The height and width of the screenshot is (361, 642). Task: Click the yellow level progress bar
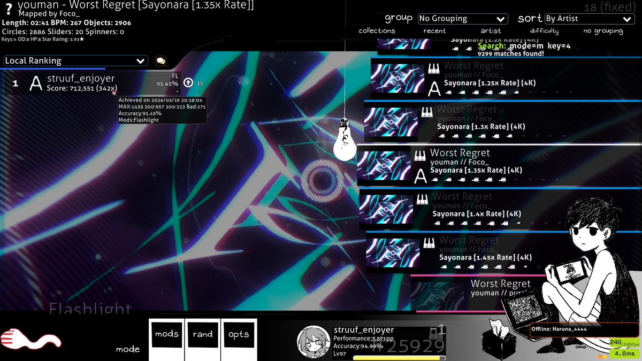click(x=399, y=358)
